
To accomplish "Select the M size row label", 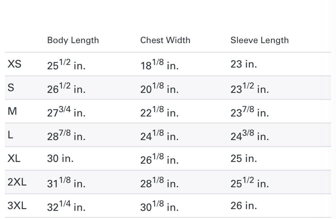I will click(12, 111).
